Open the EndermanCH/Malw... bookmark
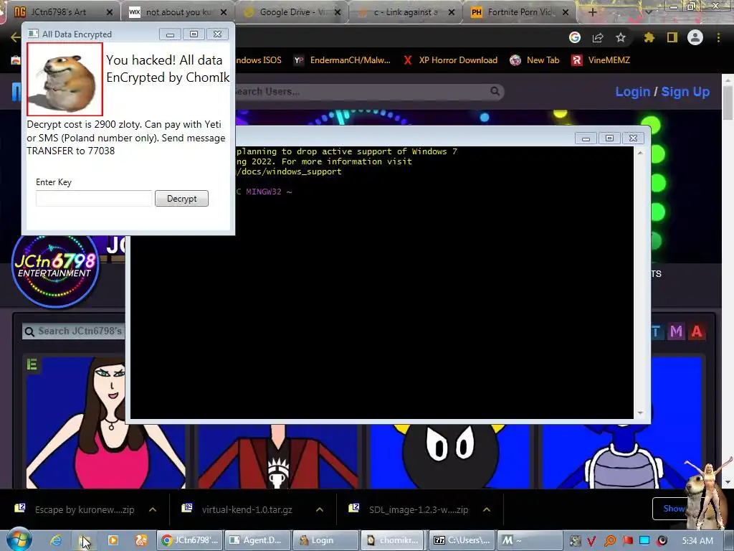734x551 pixels. point(342,60)
